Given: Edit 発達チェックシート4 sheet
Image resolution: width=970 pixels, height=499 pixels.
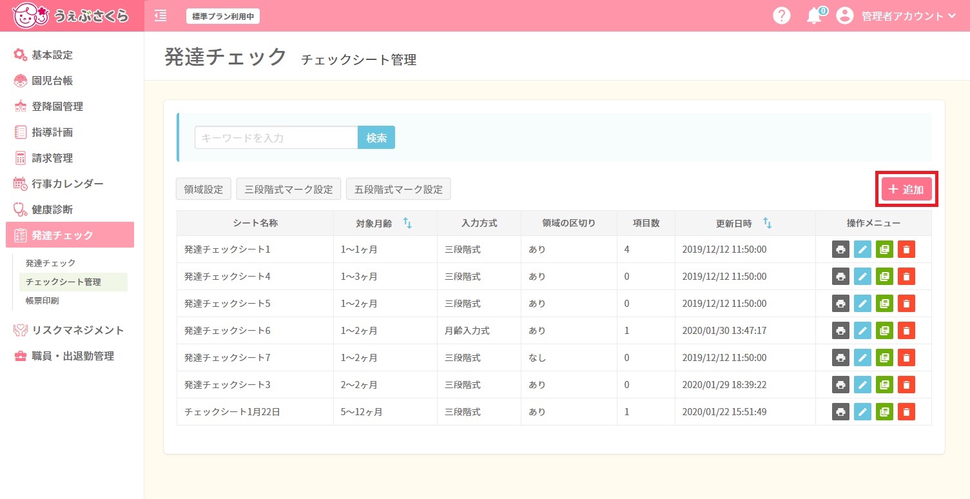Looking at the screenshot, I should pos(862,277).
